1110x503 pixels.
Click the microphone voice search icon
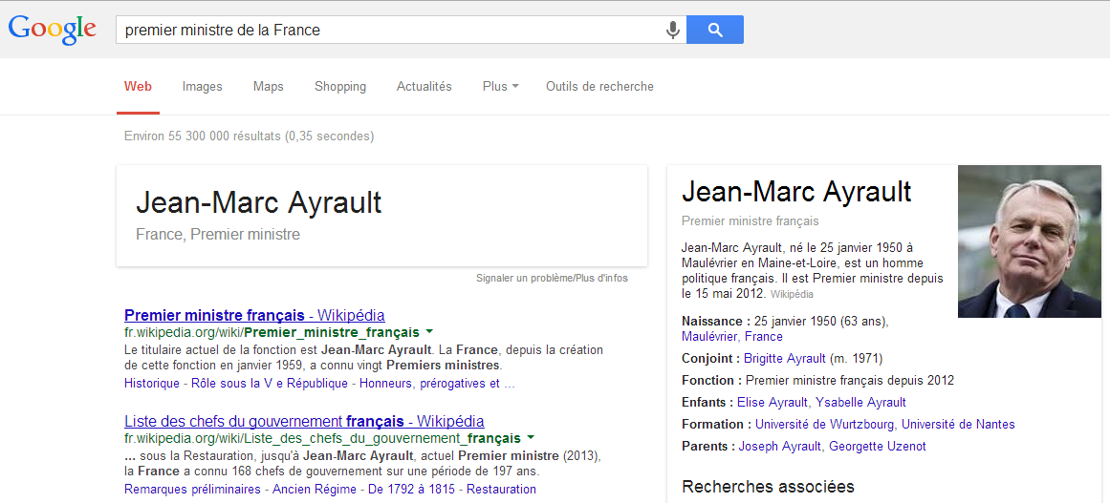pos(673,30)
